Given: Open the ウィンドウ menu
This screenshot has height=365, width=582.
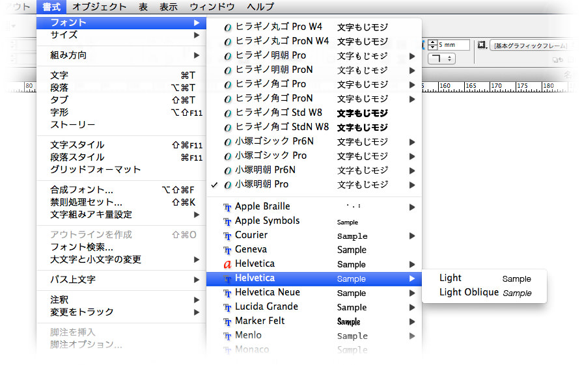Looking at the screenshot, I should tap(212, 7).
